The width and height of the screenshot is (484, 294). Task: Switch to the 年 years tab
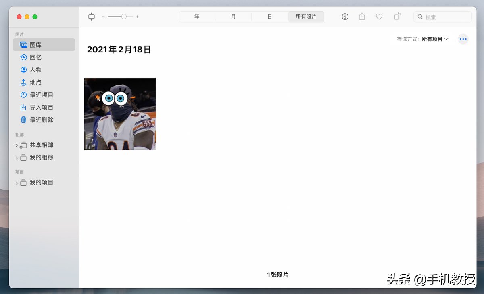coord(197,17)
